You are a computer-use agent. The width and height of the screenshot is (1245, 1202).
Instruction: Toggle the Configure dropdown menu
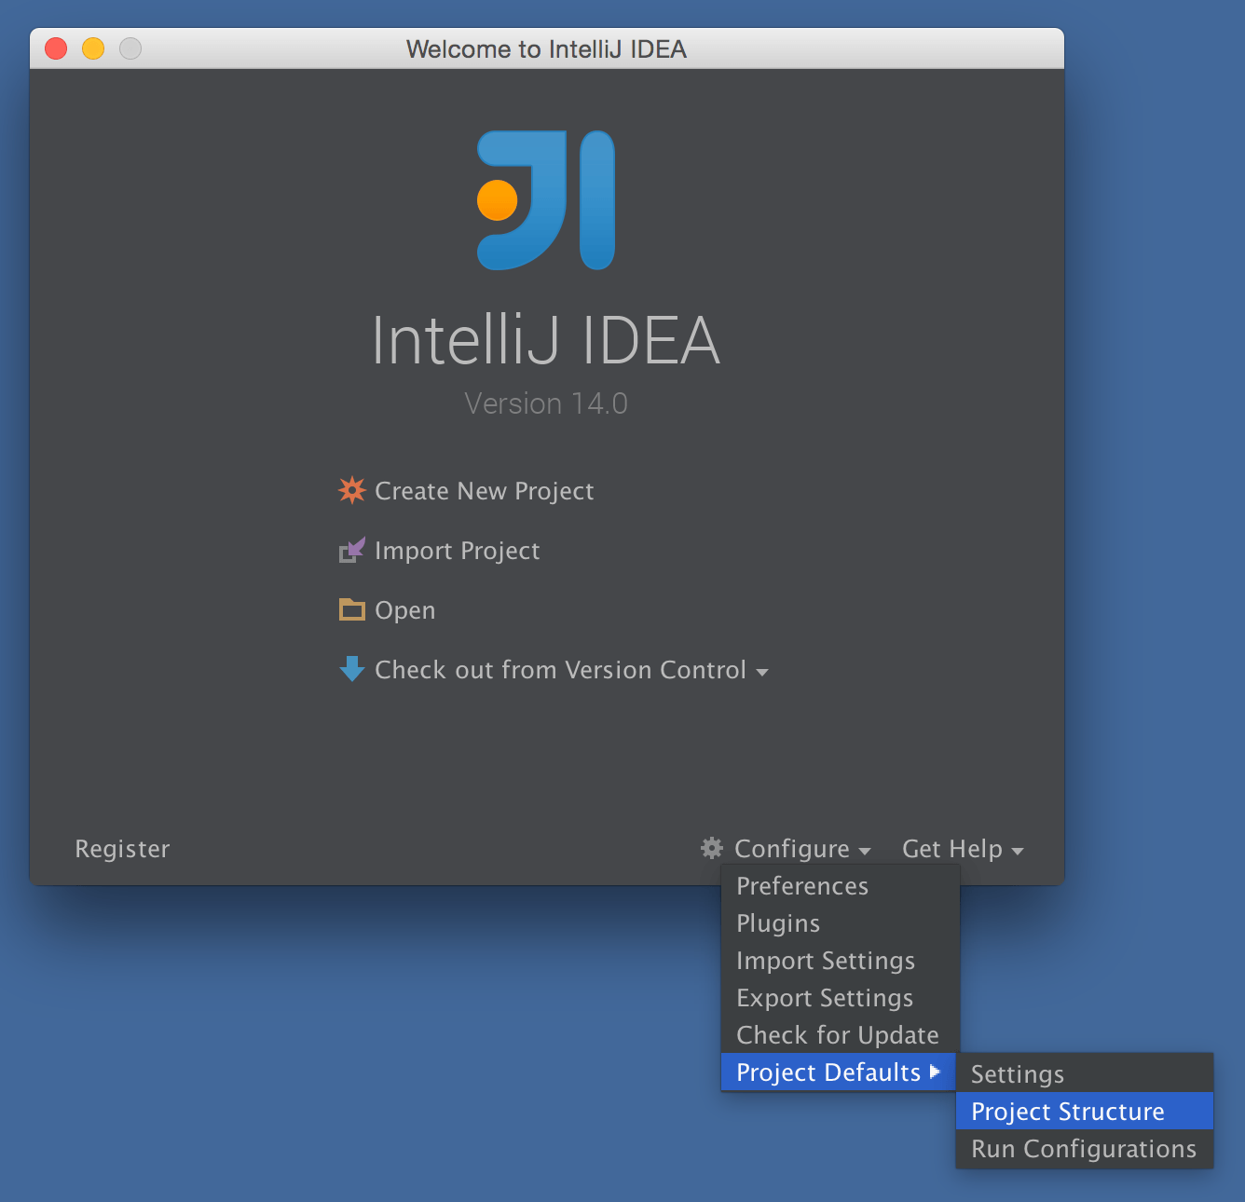pyautogui.click(x=791, y=849)
